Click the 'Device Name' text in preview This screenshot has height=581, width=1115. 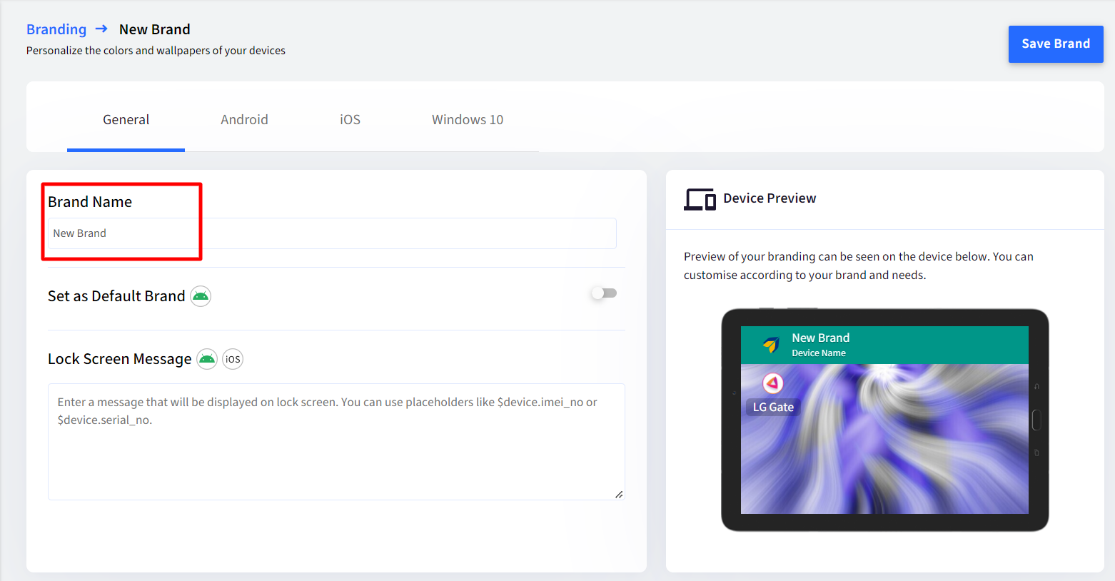coord(819,353)
